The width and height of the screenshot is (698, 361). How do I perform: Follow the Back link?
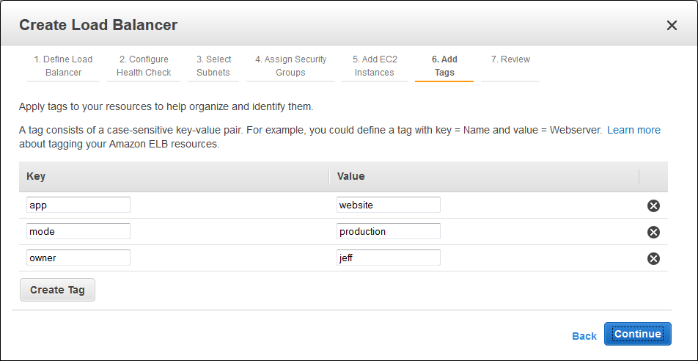[584, 335]
